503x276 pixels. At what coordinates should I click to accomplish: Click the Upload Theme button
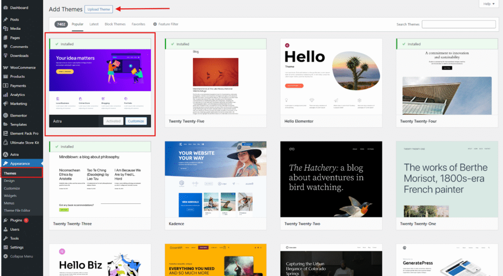point(99,9)
